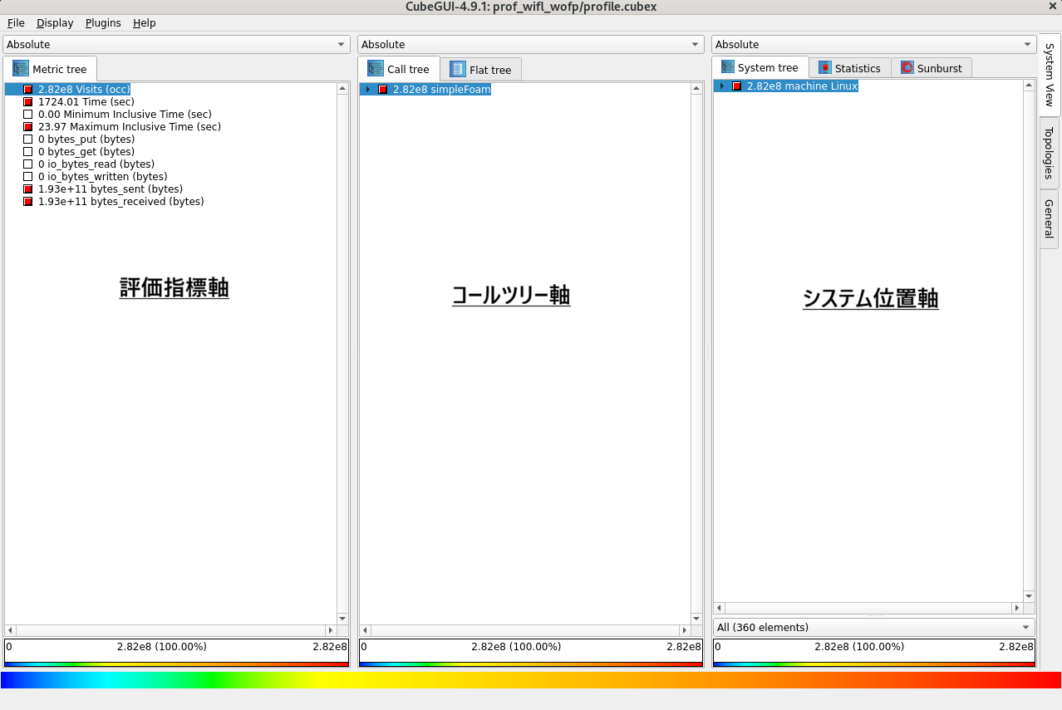This screenshot has height=710, width=1062.
Task: Click the red square beside Visits (occ)
Action: (28, 90)
